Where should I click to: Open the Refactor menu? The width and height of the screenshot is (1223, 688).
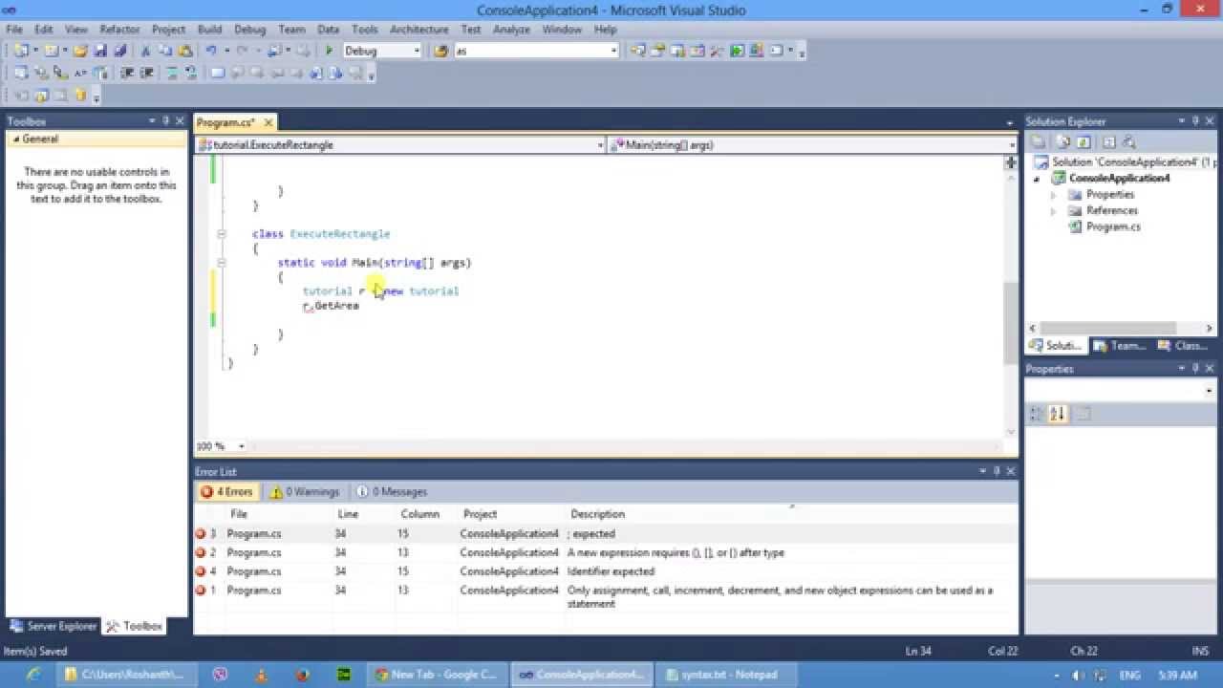pos(119,30)
